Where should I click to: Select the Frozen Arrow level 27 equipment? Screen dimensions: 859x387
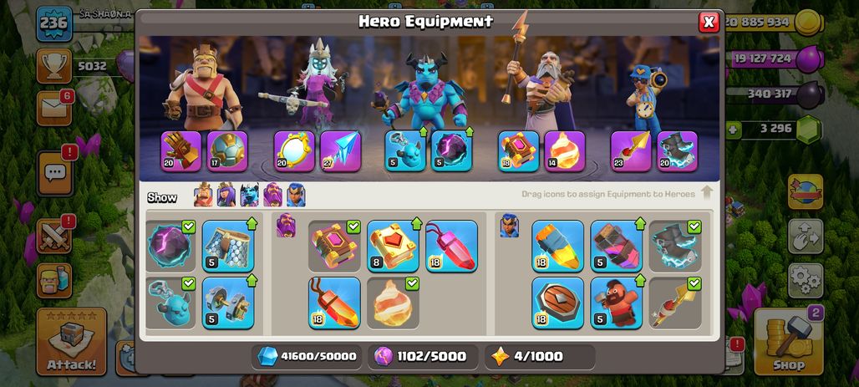coord(340,151)
